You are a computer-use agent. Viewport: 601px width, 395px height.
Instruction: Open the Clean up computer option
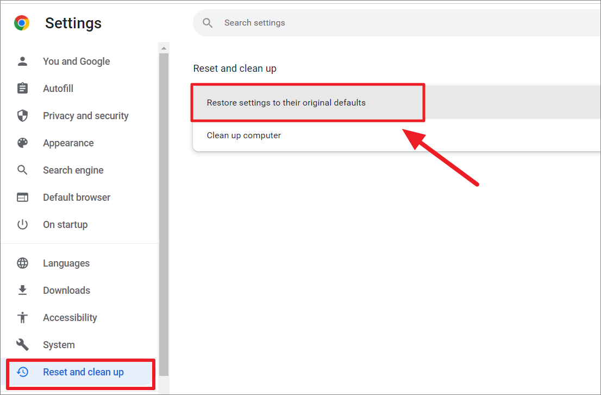click(x=397, y=135)
